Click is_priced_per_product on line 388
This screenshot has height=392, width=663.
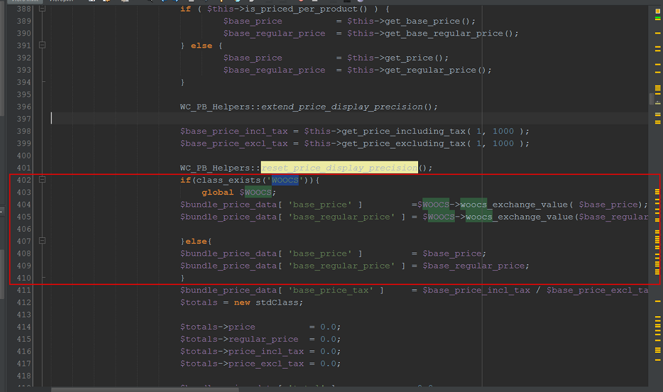tap(301, 9)
